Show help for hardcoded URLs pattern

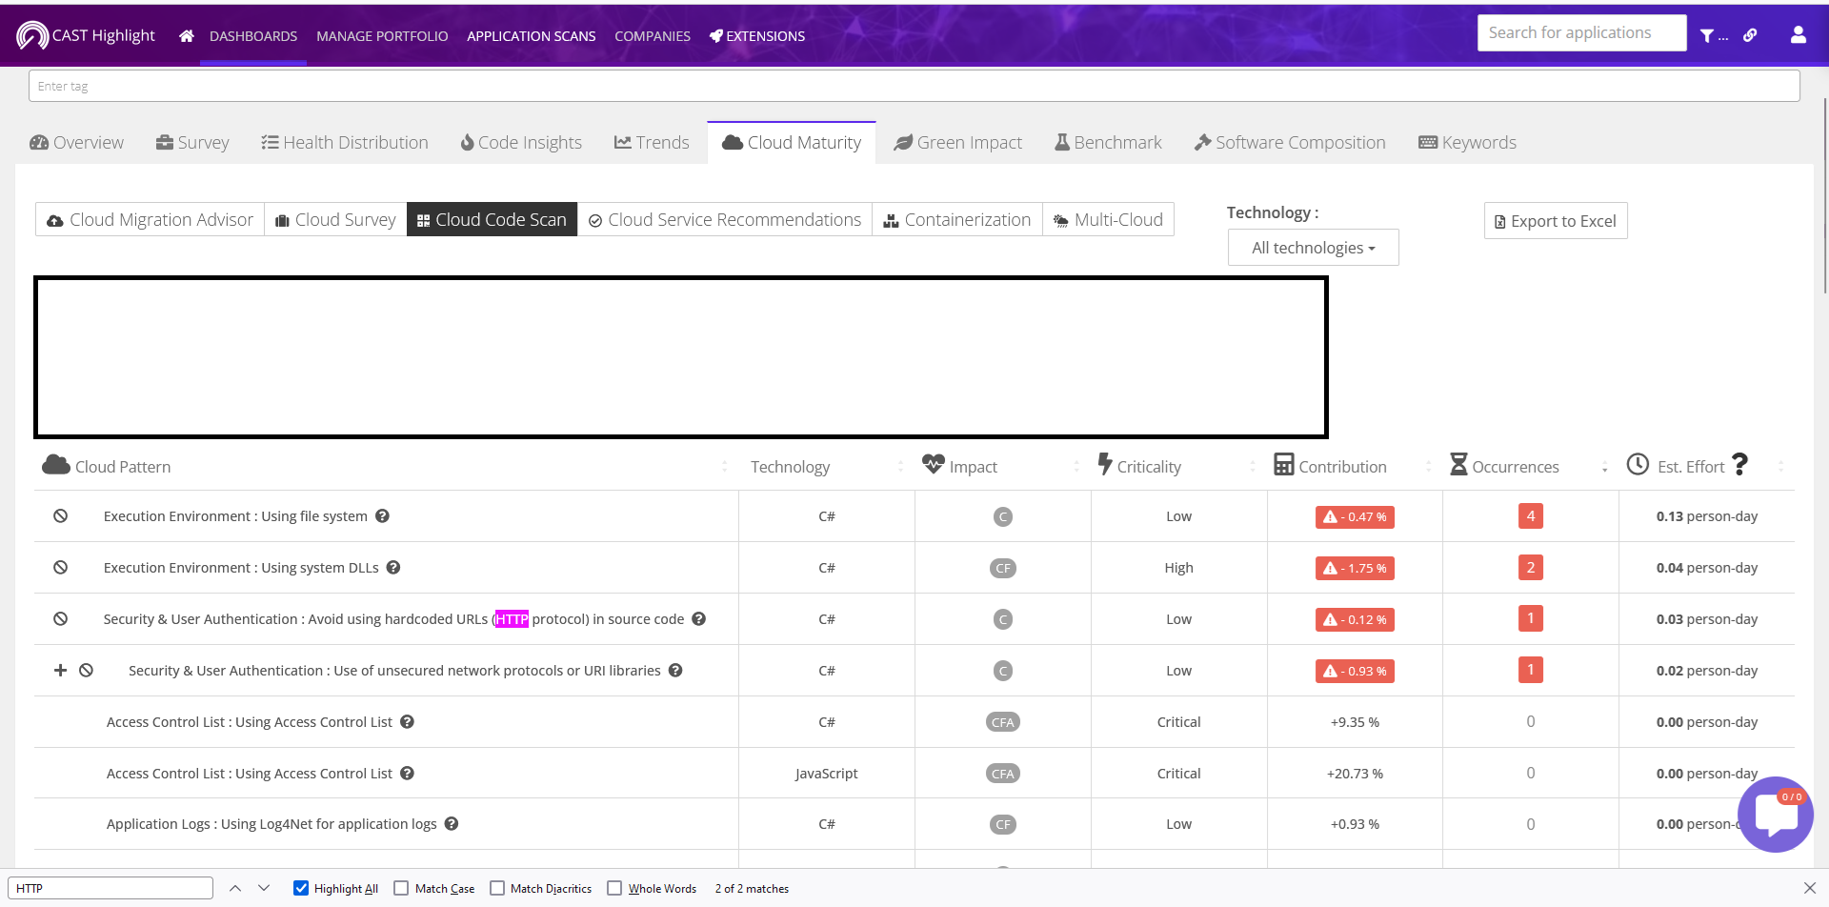click(699, 619)
